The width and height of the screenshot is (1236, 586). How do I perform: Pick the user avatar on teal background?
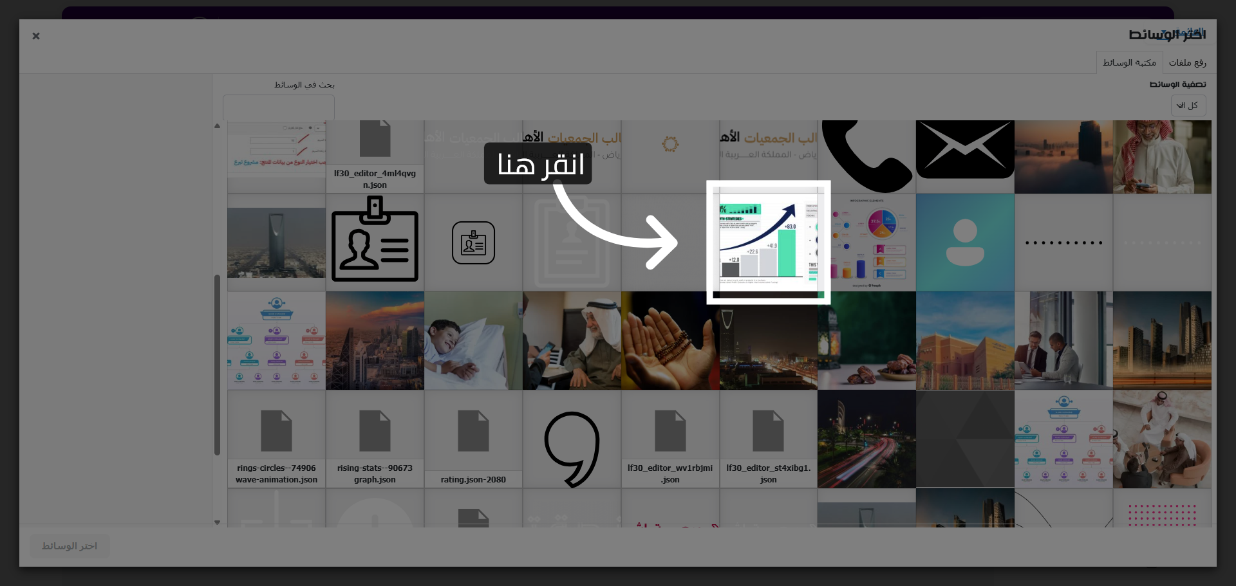pos(965,243)
